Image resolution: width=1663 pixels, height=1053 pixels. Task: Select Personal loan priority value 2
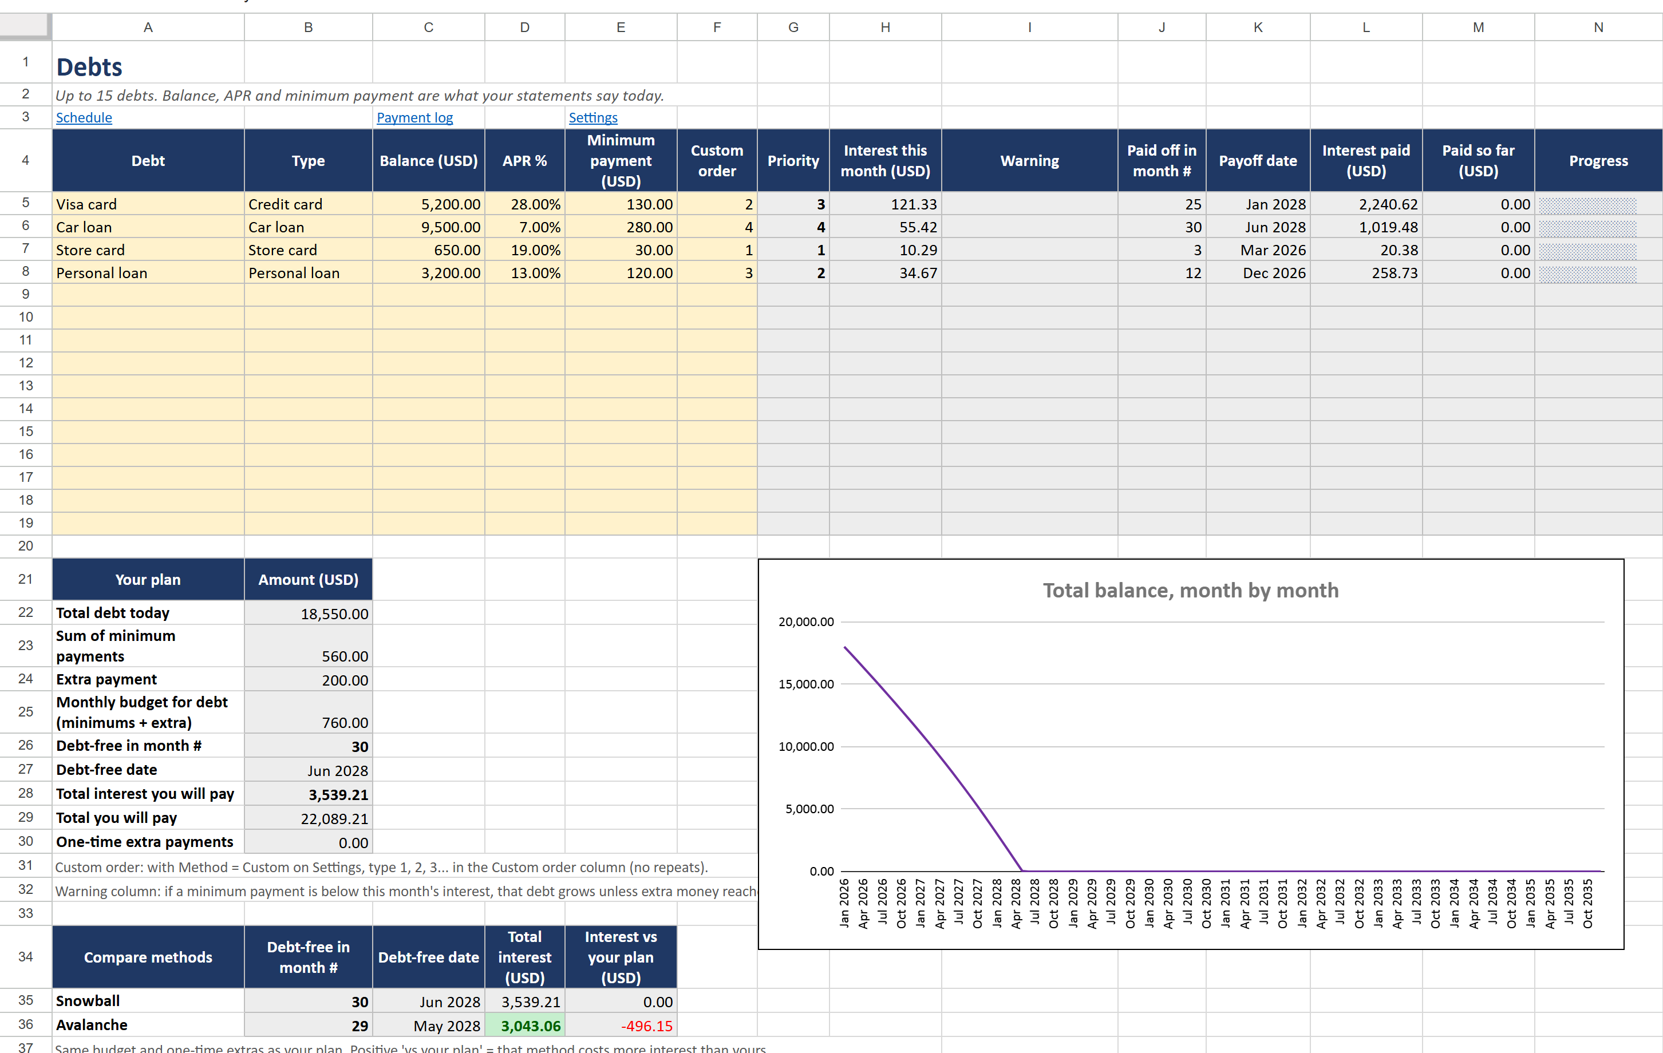(x=793, y=272)
